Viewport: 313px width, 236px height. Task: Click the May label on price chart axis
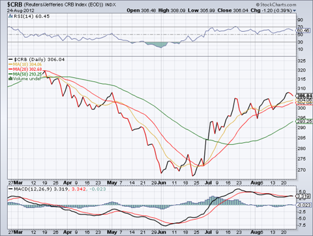112,183
